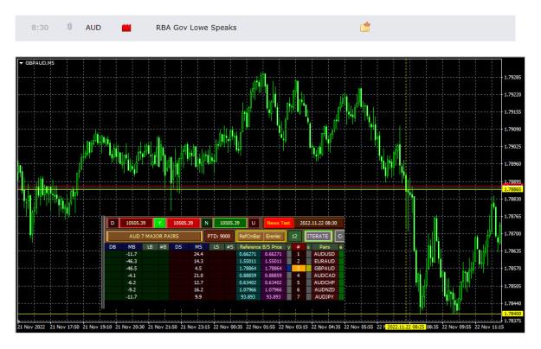Click the blue swatch in GBPAUD row
The height and width of the screenshot is (349, 541).
tap(289, 269)
